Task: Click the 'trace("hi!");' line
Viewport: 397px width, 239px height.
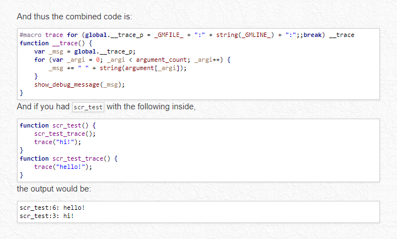Action: click(57, 142)
